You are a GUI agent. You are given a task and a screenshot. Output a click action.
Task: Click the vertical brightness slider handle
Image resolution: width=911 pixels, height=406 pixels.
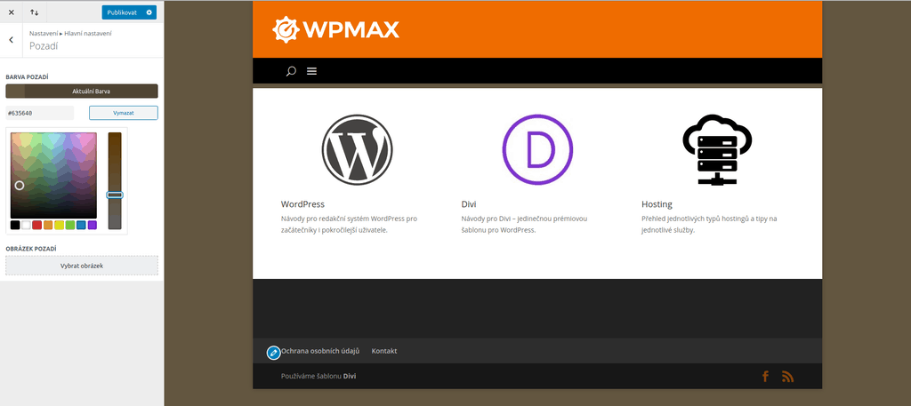[115, 195]
